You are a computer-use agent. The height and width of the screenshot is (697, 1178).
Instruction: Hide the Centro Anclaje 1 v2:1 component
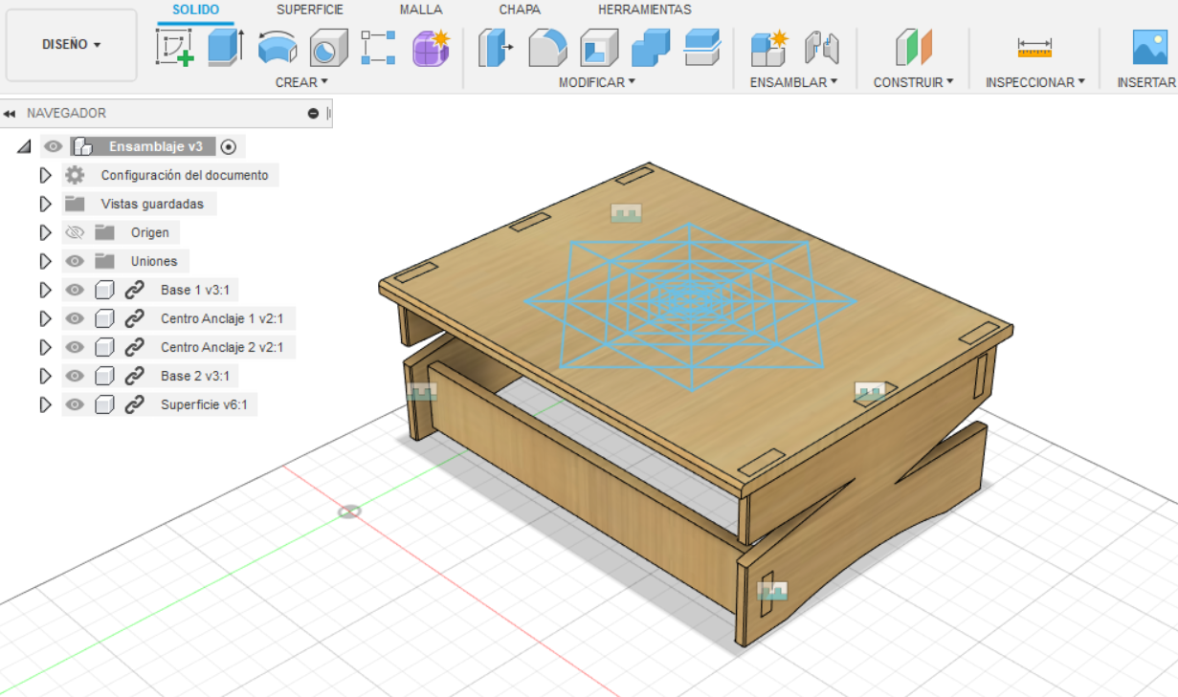[x=75, y=318]
